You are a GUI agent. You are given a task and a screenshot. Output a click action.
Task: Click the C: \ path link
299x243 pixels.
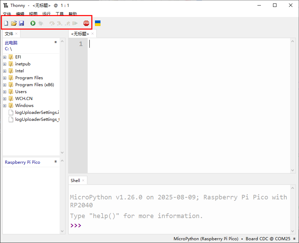[8, 49]
